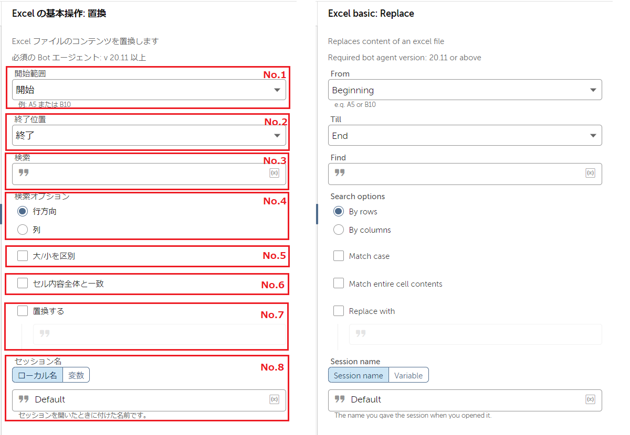Click the Excel basic: Replace title

(x=371, y=14)
